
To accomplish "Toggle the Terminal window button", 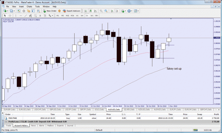I will click(x=33, y=11).
